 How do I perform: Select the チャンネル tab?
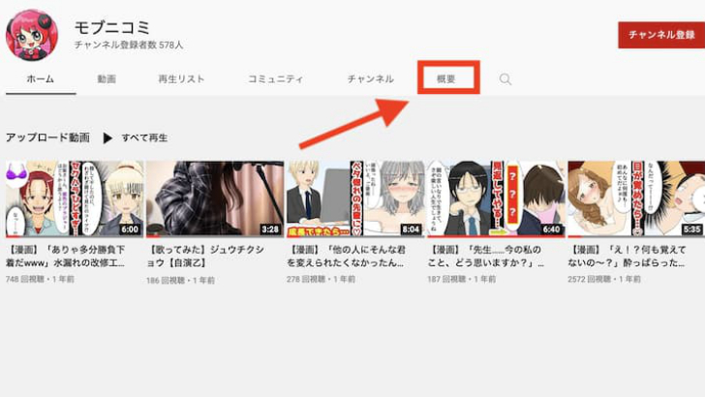pos(371,79)
